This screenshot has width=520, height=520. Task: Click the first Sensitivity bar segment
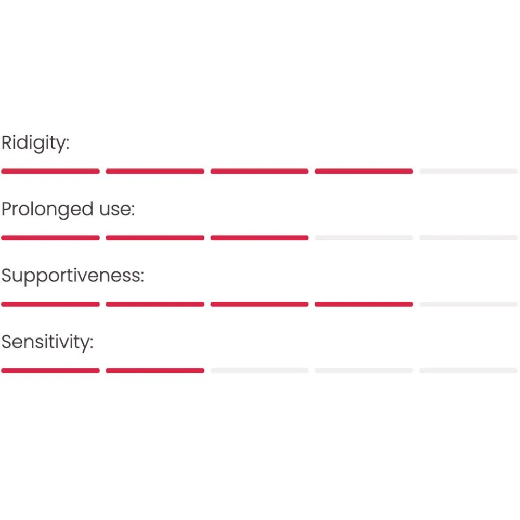coord(50,370)
